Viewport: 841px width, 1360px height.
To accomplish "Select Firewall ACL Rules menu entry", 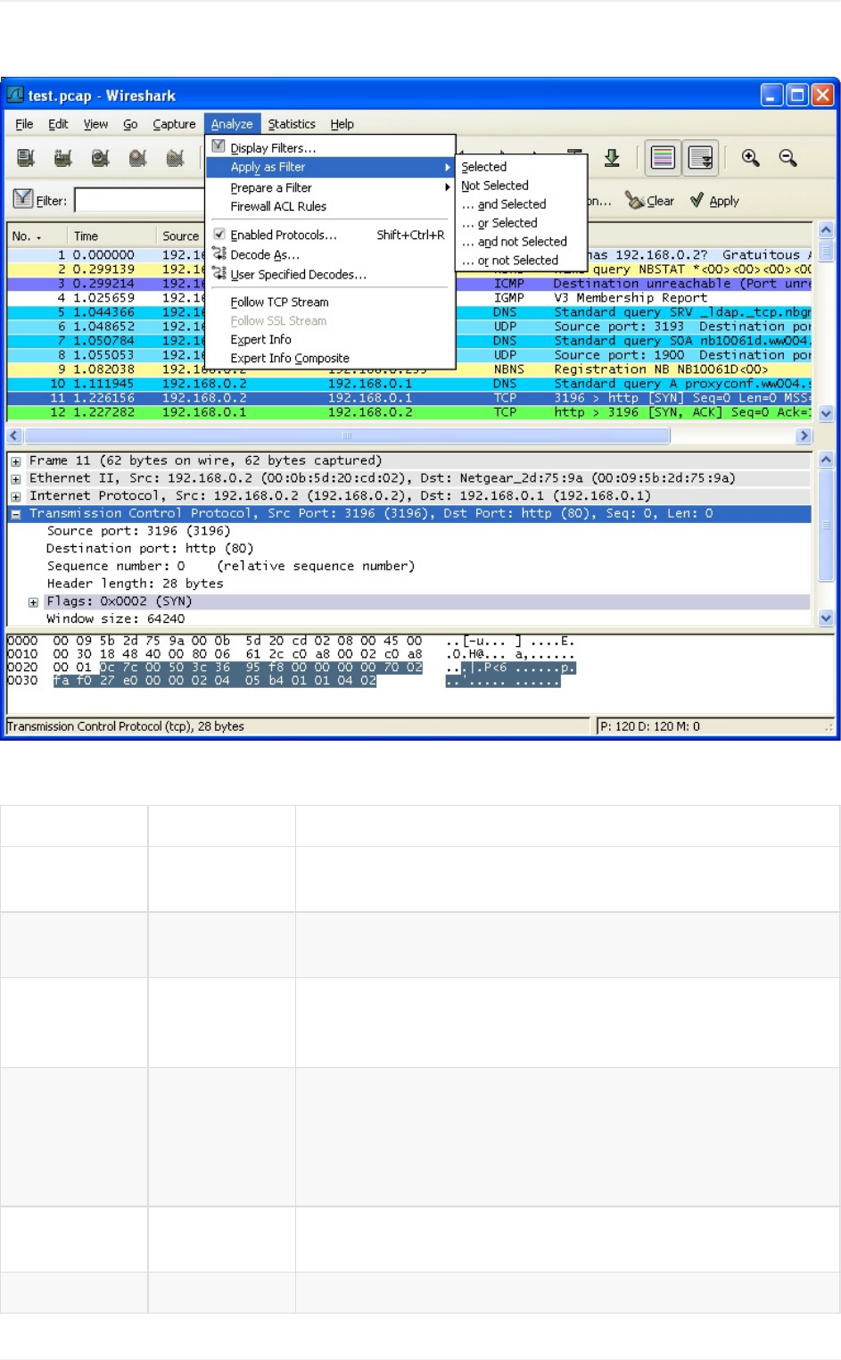I will [x=330, y=206].
